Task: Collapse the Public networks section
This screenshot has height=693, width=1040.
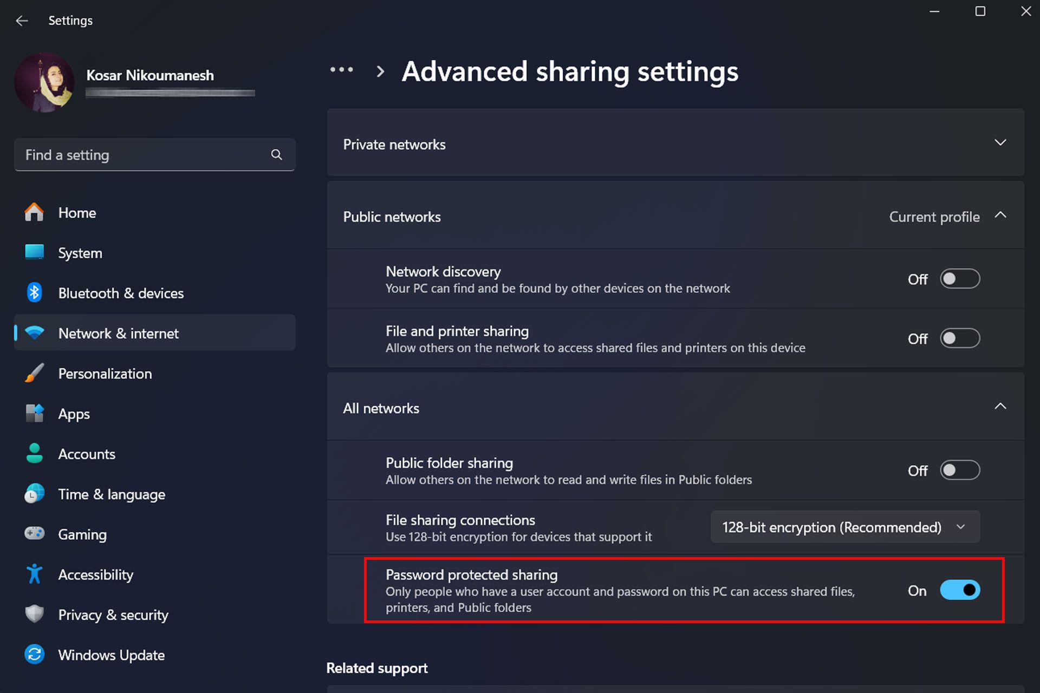Action: (x=1000, y=217)
